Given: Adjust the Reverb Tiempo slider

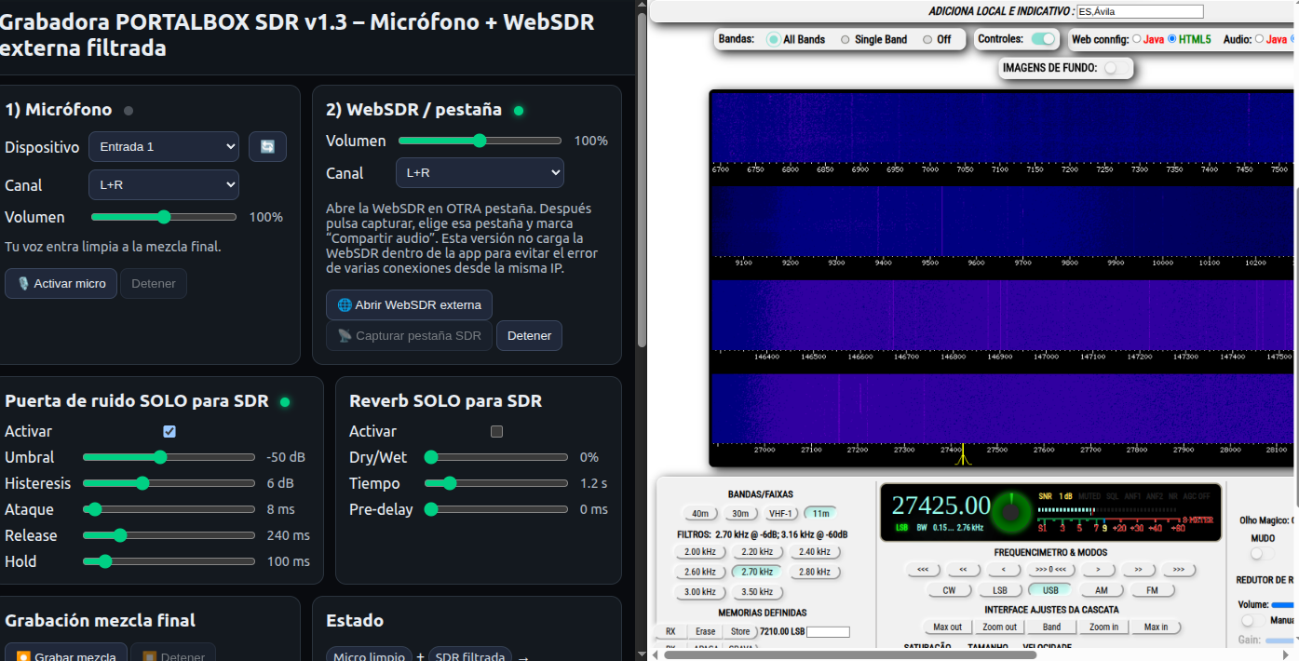Looking at the screenshot, I should [496, 483].
